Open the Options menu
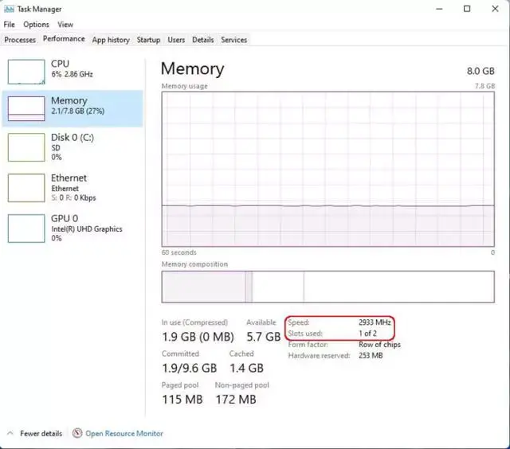 [36, 25]
